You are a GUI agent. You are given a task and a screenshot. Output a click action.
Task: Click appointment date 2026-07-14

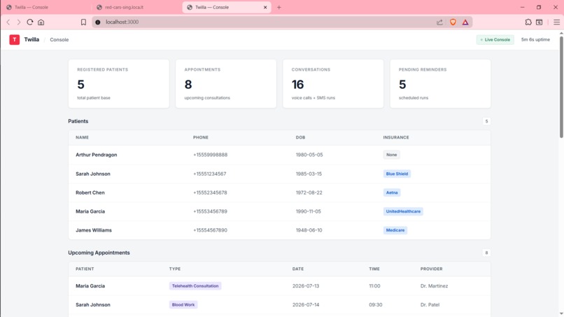pos(306,304)
